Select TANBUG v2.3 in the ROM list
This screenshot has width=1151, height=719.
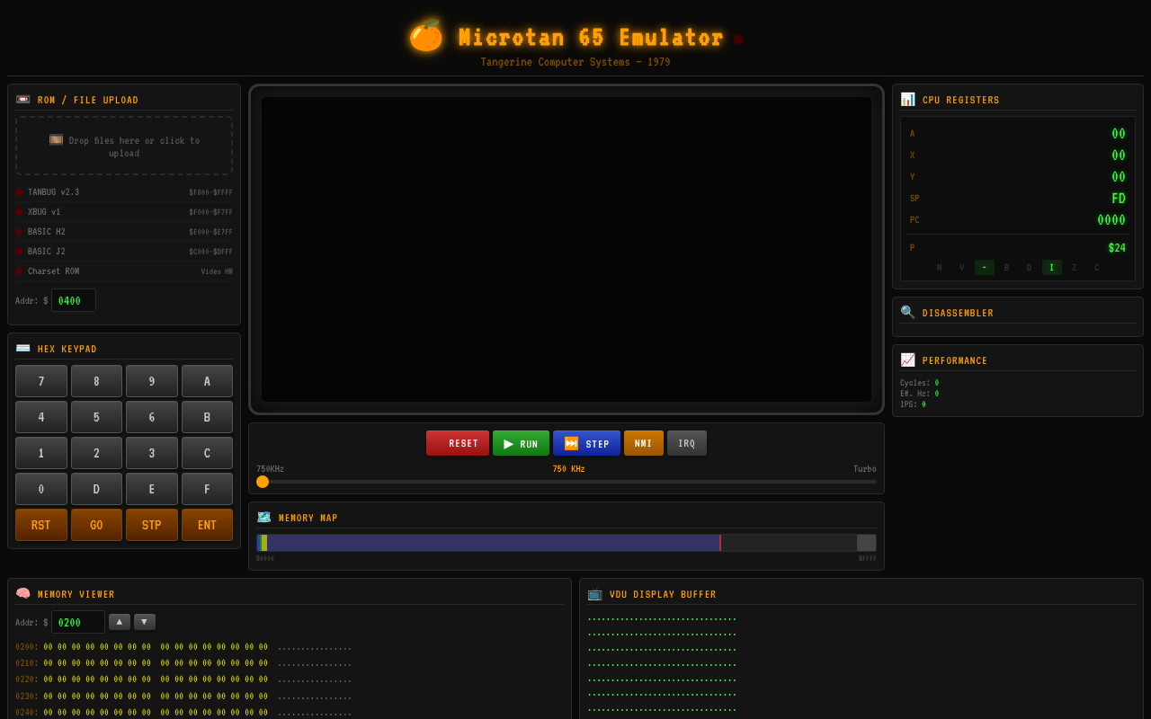(x=123, y=191)
